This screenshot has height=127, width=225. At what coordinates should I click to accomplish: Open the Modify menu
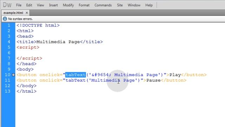click(68, 5)
